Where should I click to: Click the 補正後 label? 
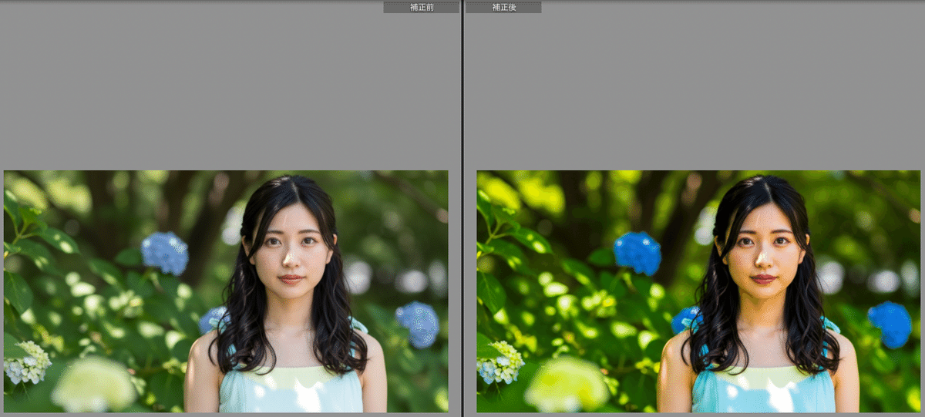click(503, 7)
